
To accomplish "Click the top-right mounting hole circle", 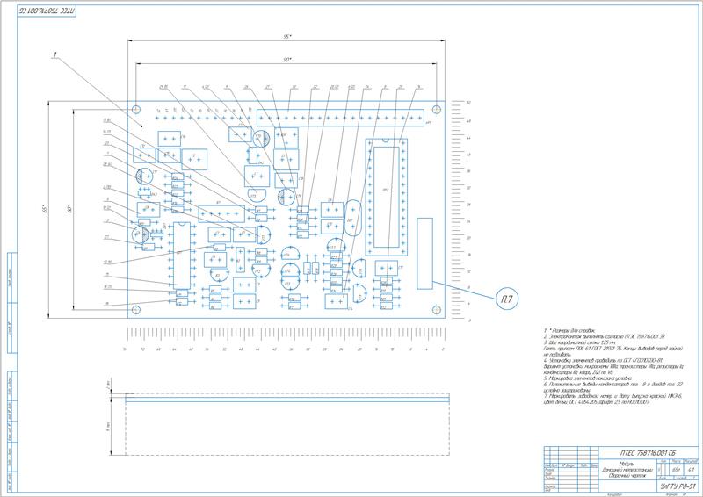I will 436,110.
